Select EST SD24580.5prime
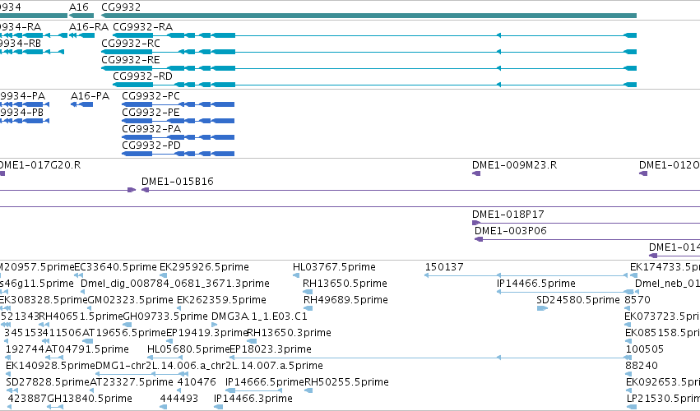 click(542, 308)
